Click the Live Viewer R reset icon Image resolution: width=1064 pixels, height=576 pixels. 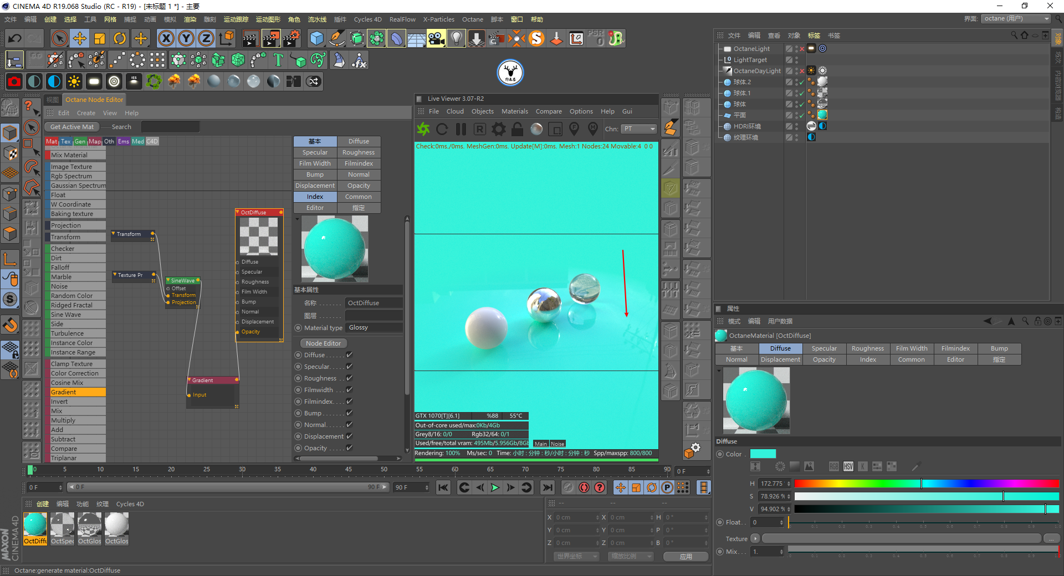[480, 129]
